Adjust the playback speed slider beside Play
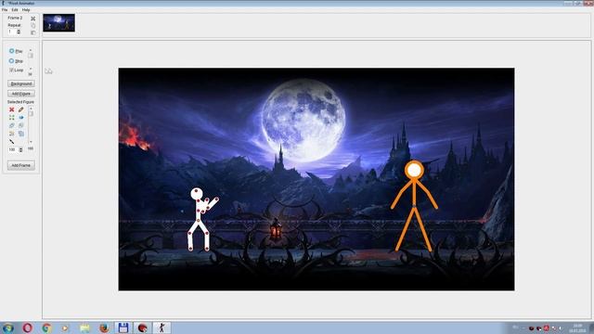The image size is (594, 334). (x=31, y=56)
